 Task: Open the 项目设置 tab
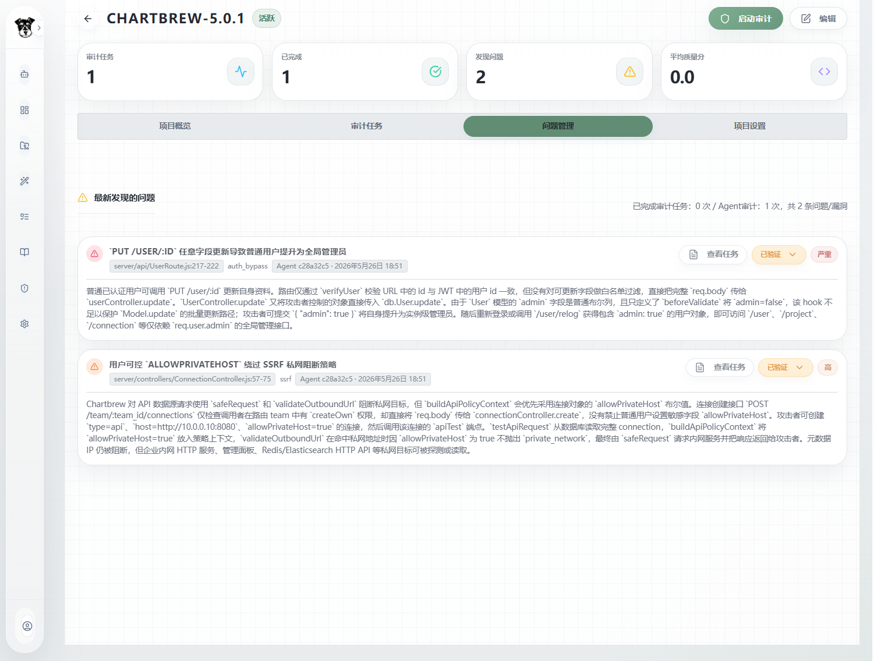click(x=749, y=126)
